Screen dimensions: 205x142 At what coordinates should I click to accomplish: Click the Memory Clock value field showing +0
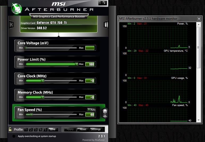(90, 97)
